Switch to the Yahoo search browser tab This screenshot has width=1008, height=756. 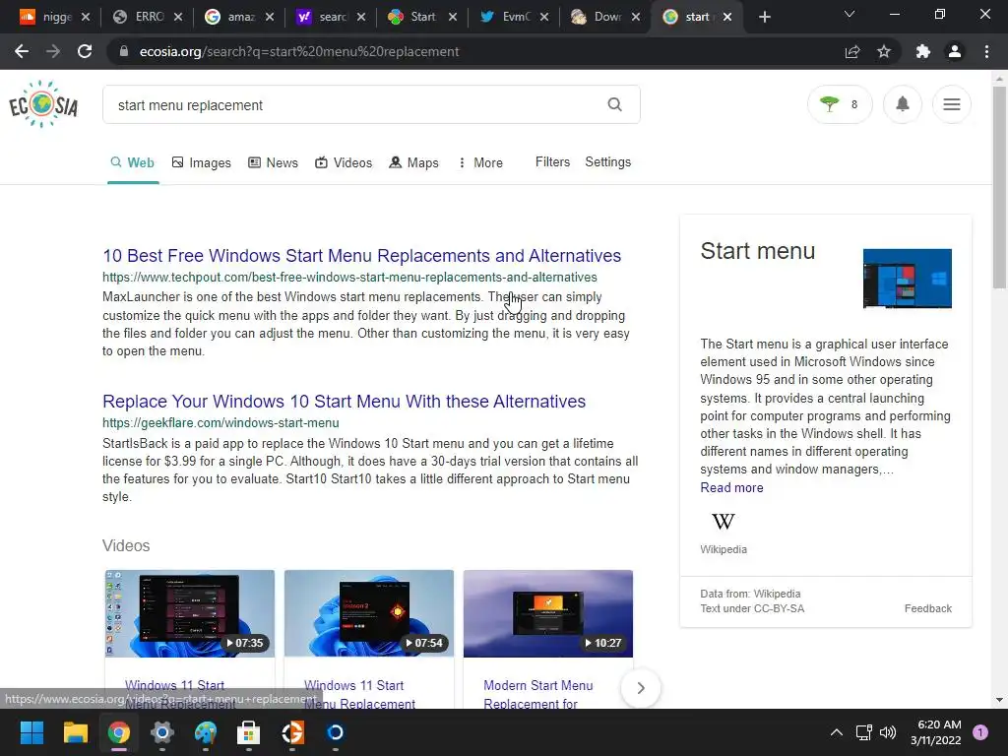point(331,17)
